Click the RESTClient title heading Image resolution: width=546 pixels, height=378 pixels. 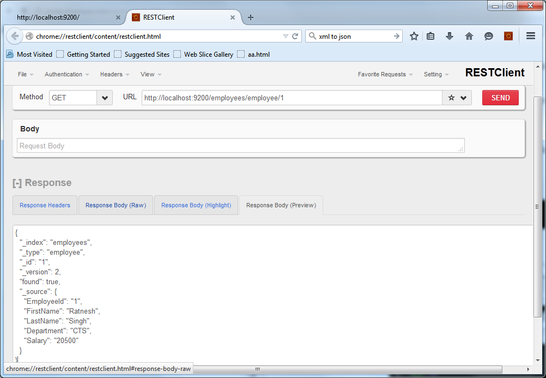click(x=495, y=73)
